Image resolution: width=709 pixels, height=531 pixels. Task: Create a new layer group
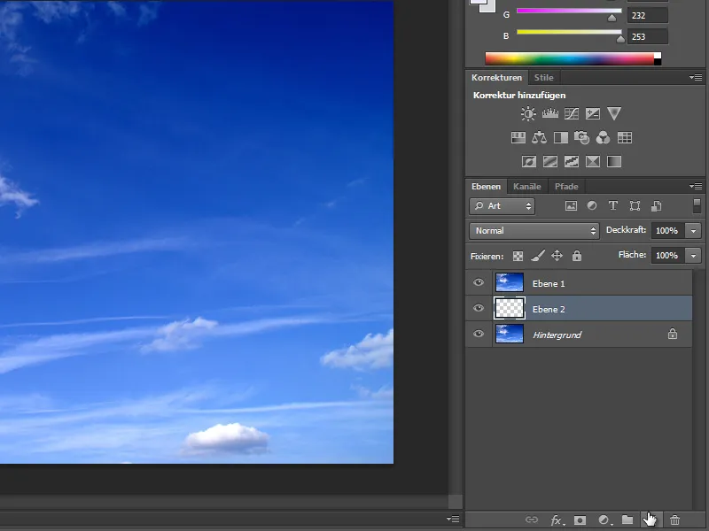627,519
